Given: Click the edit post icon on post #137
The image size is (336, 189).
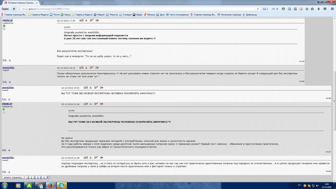Looking at the screenshot, I should (x=96, y=104).
